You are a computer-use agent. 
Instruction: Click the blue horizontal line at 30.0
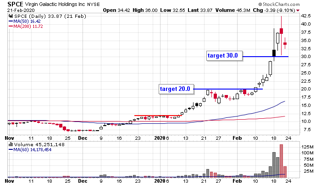pos(266,57)
